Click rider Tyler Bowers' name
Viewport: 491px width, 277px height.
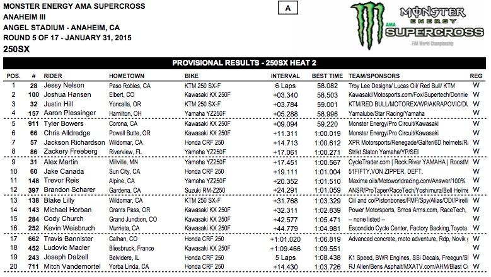pyautogui.click(x=63, y=125)
